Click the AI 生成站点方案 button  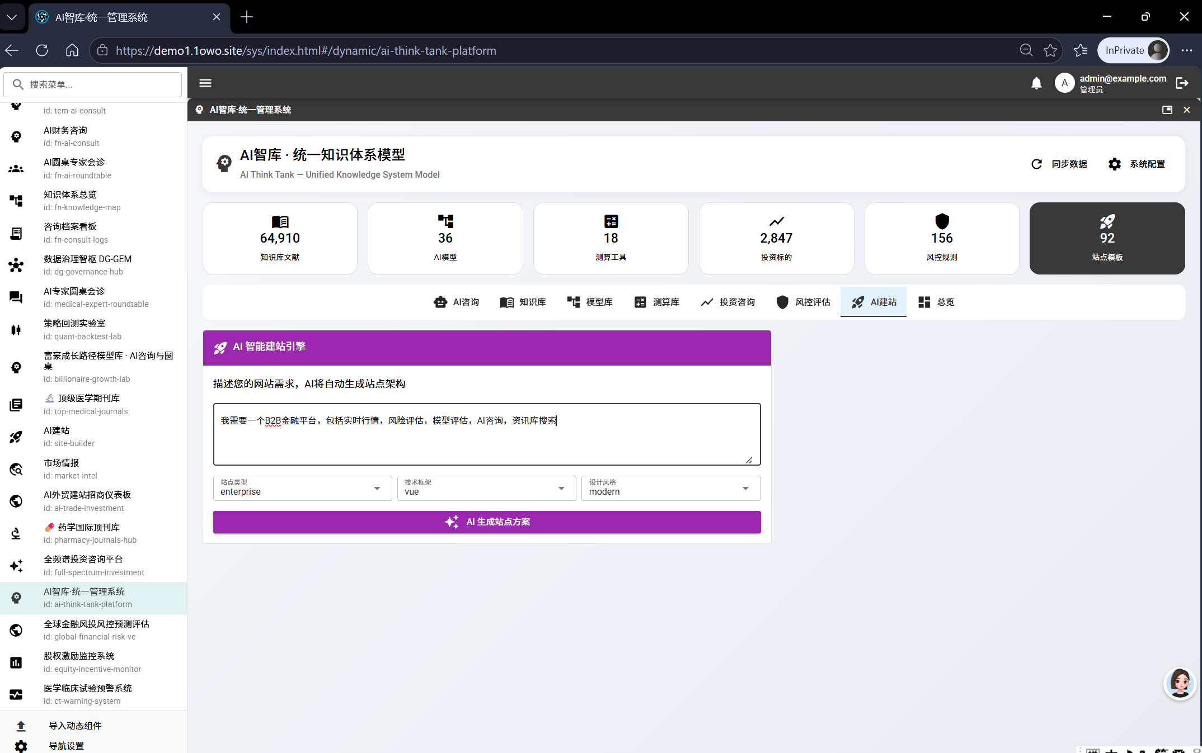click(487, 522)
